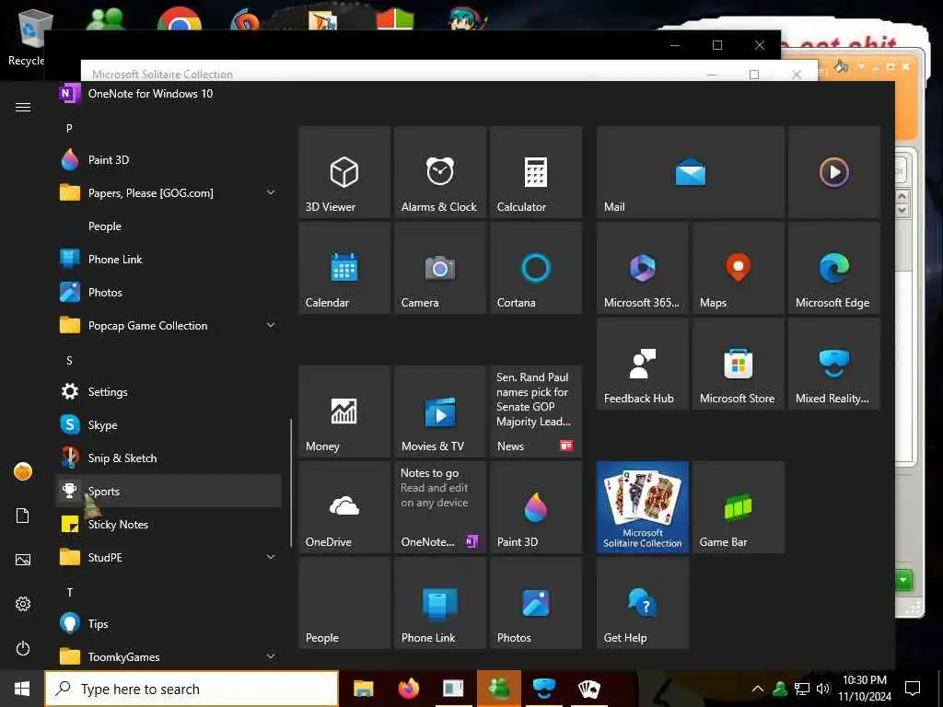Screen dimensions: 943x707
Task: Jump to the letter S section header
Action: click(x=69, y=360)
